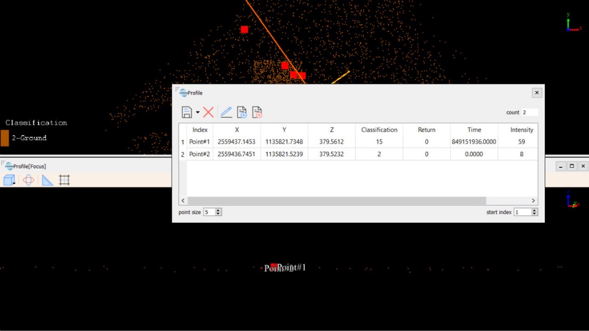
Task: Select the Point#2 cell in table
Action: [200, 154]
